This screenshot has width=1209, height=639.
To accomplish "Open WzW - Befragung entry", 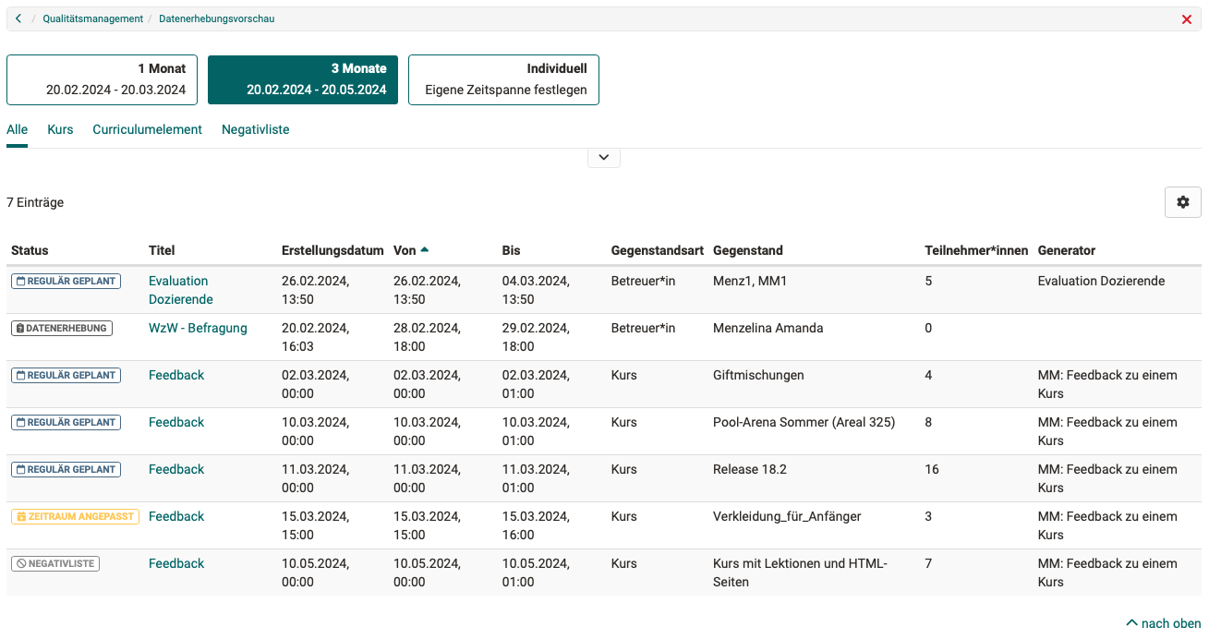I will [x=198, y=328].
